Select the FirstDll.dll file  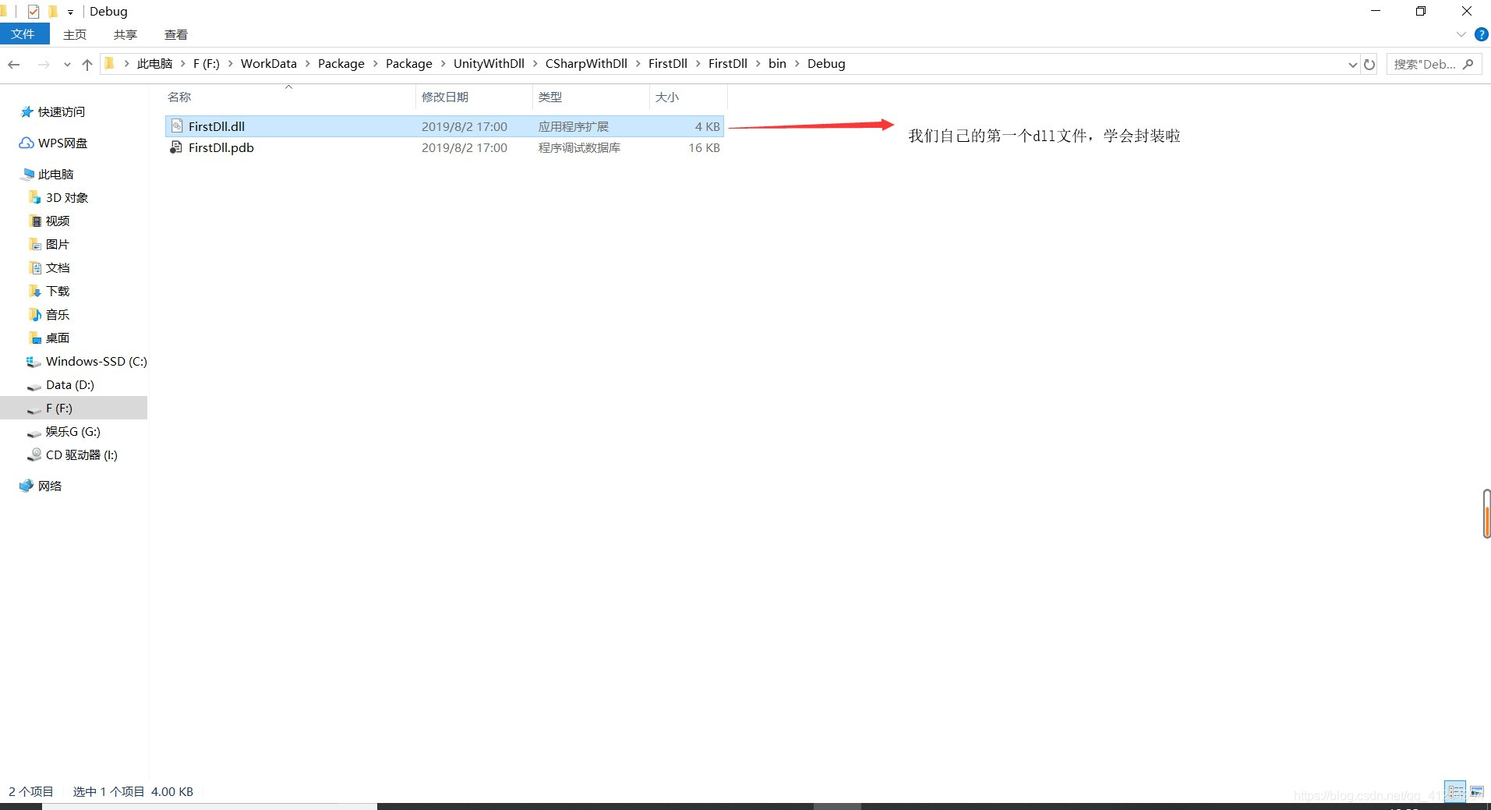[444, 126]
